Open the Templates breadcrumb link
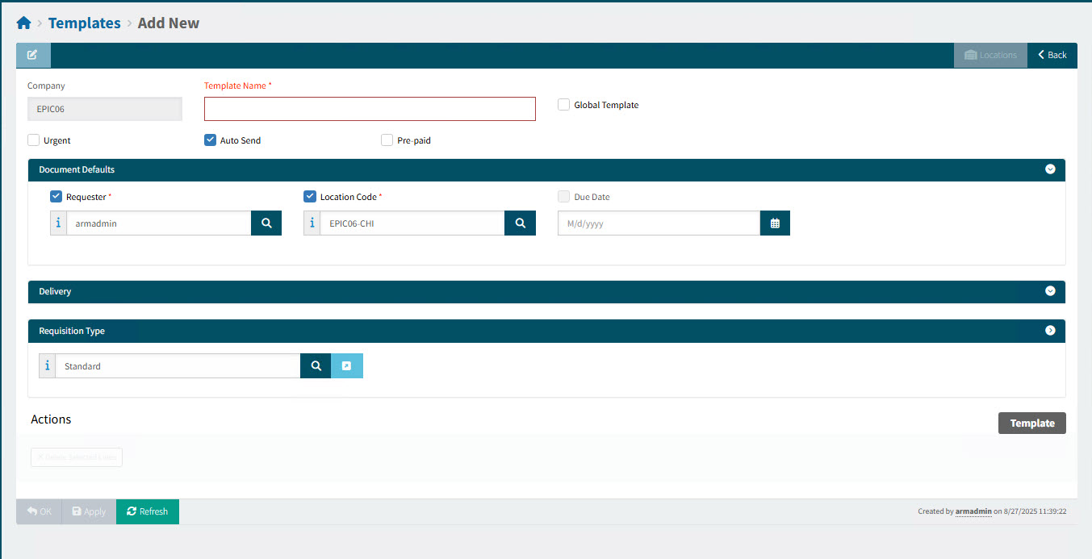Viewport: 1092px width, 559px height. point(84,23)
